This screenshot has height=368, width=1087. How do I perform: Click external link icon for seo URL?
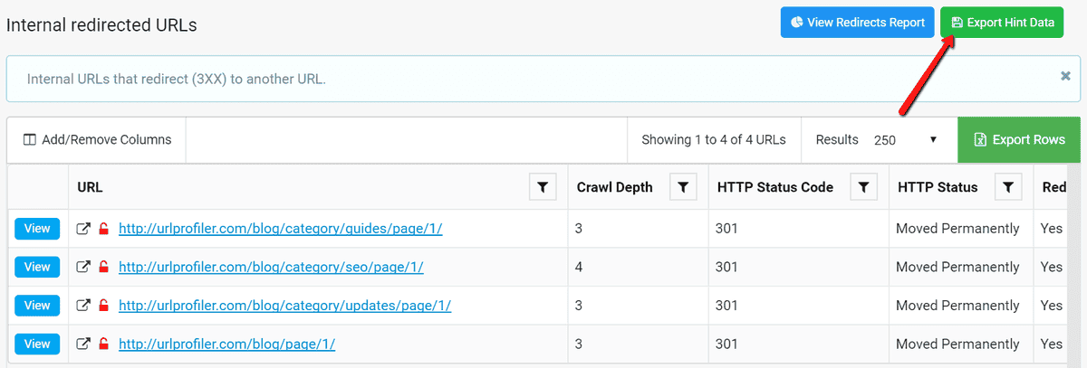[x=83, y=268]
